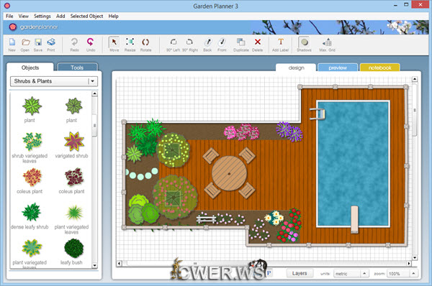Click objects list scroll up arrow
This screenshot has width=432, height=286.
click(94, 93)
